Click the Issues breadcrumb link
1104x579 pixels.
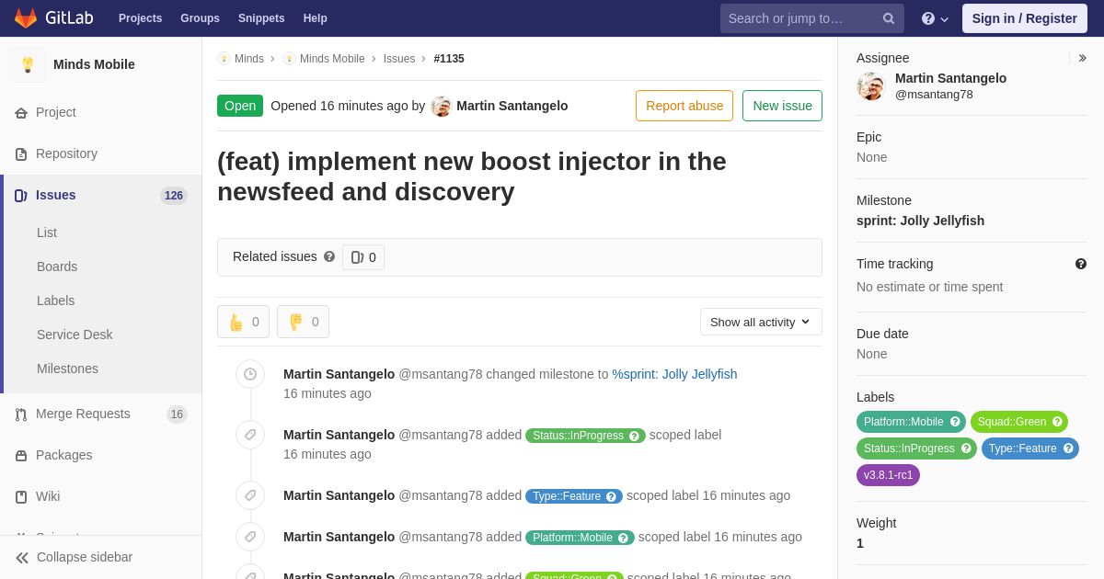click(x=399, y=59)
